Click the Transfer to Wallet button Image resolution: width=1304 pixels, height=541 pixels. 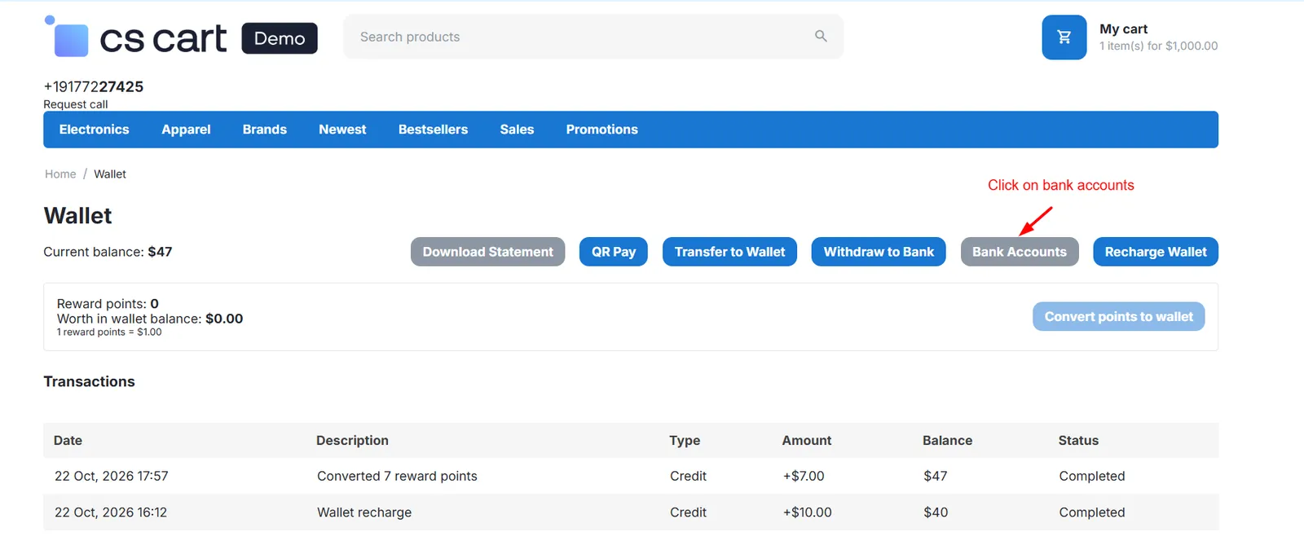tap(729, 252)
